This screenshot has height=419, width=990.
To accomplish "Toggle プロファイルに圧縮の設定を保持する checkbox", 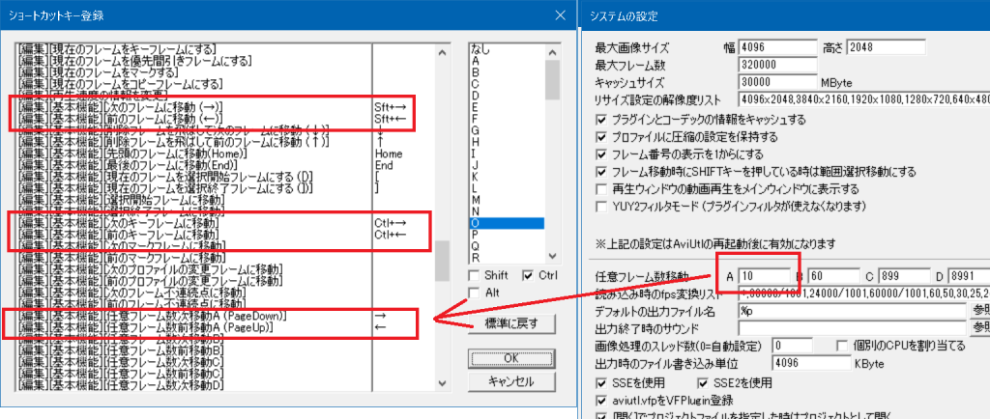I will pyautogui.click(x=601, y=137).
